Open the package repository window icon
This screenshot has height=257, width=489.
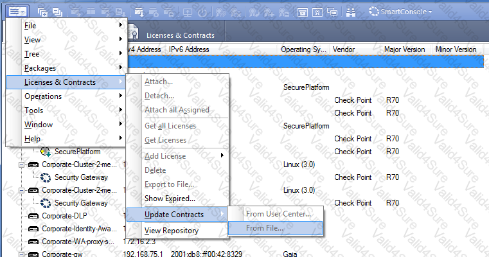303,12
